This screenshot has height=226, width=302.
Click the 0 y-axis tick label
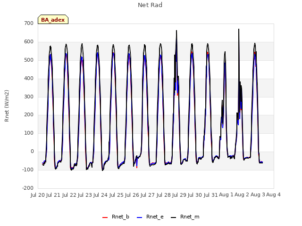pyautogui.click(x=32, y=152)
